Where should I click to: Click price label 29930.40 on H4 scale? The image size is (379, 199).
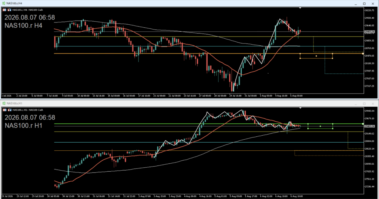[370, 18]
